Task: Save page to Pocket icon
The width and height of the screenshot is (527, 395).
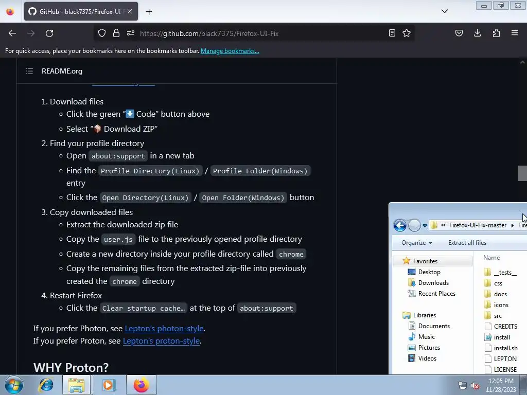Action: [459, 33]
